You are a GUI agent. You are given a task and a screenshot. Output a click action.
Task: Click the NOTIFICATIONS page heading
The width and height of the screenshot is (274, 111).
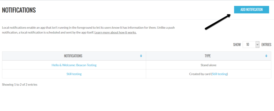pyautogui.click(x=19, y=10)
